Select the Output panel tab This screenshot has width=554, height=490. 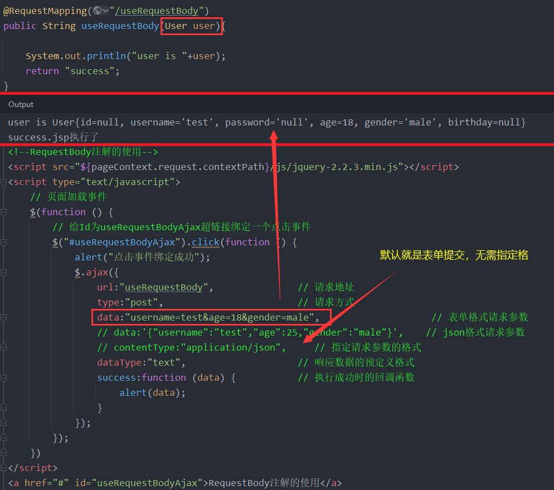pyautogui.click(x=21, y=105)
